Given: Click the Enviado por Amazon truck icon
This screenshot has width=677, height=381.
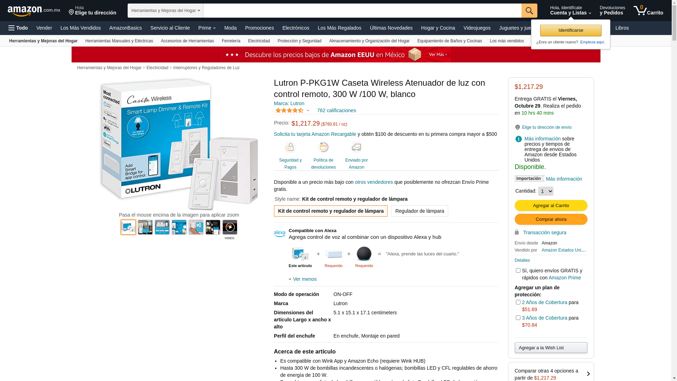Looking at the screenshot, I should pos(356,147).
